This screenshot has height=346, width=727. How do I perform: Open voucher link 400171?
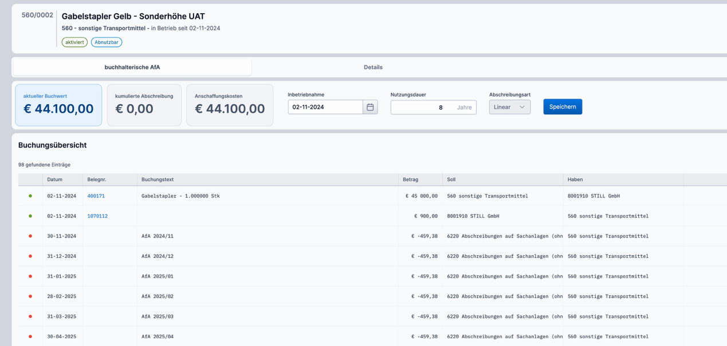pyautogui.click(x=96, y=196)
